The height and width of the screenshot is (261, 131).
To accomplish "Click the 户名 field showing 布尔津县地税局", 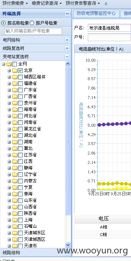I will click(x=109, y=28).
